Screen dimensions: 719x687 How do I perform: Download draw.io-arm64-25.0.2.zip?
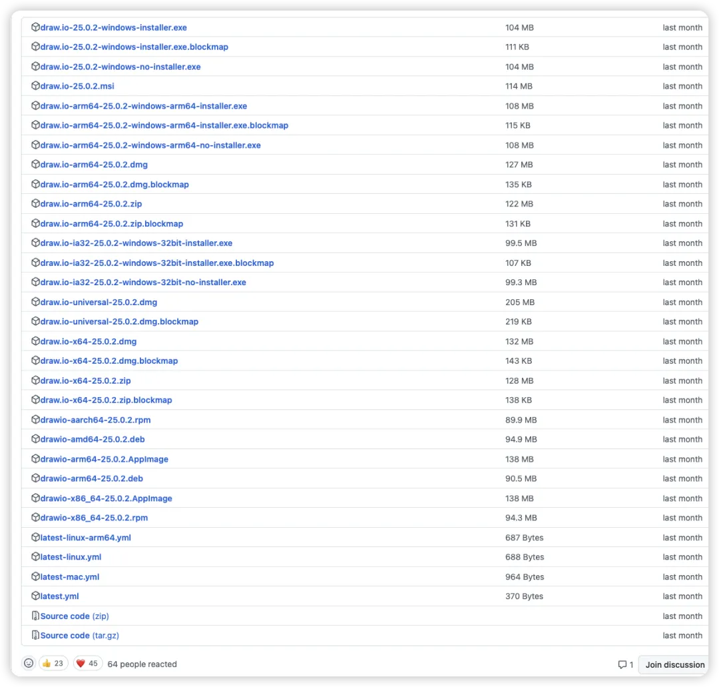coord(91,204)
